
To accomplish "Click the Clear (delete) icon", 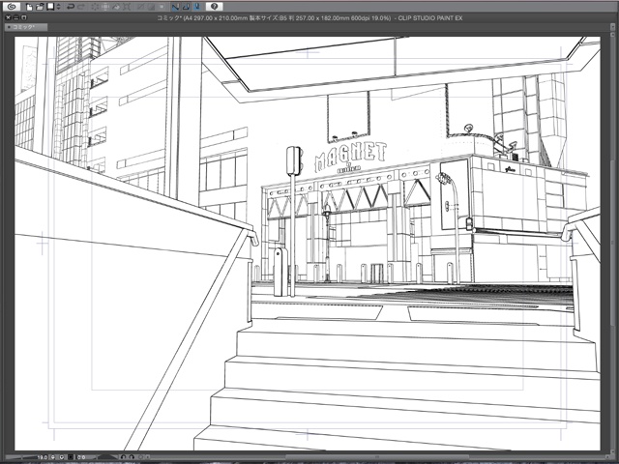I will click(x=95, y=7).
